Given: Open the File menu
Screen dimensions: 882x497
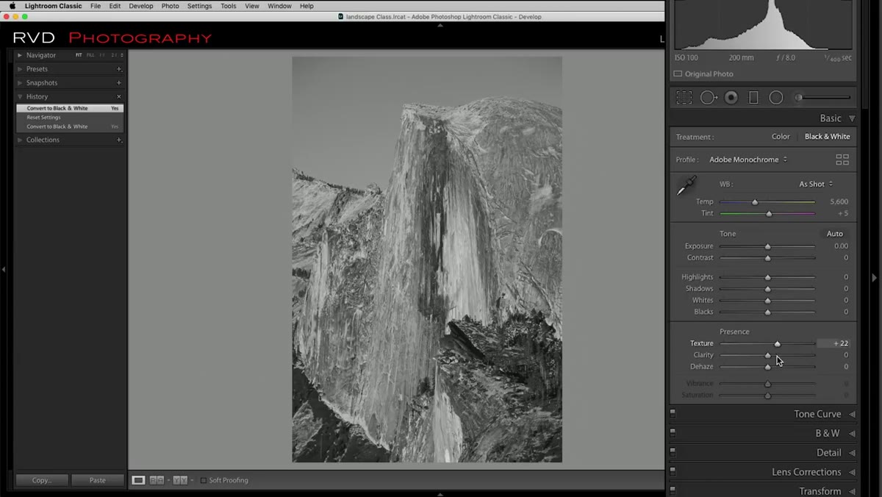Looking at the screenshot, I should pos(96,6).
